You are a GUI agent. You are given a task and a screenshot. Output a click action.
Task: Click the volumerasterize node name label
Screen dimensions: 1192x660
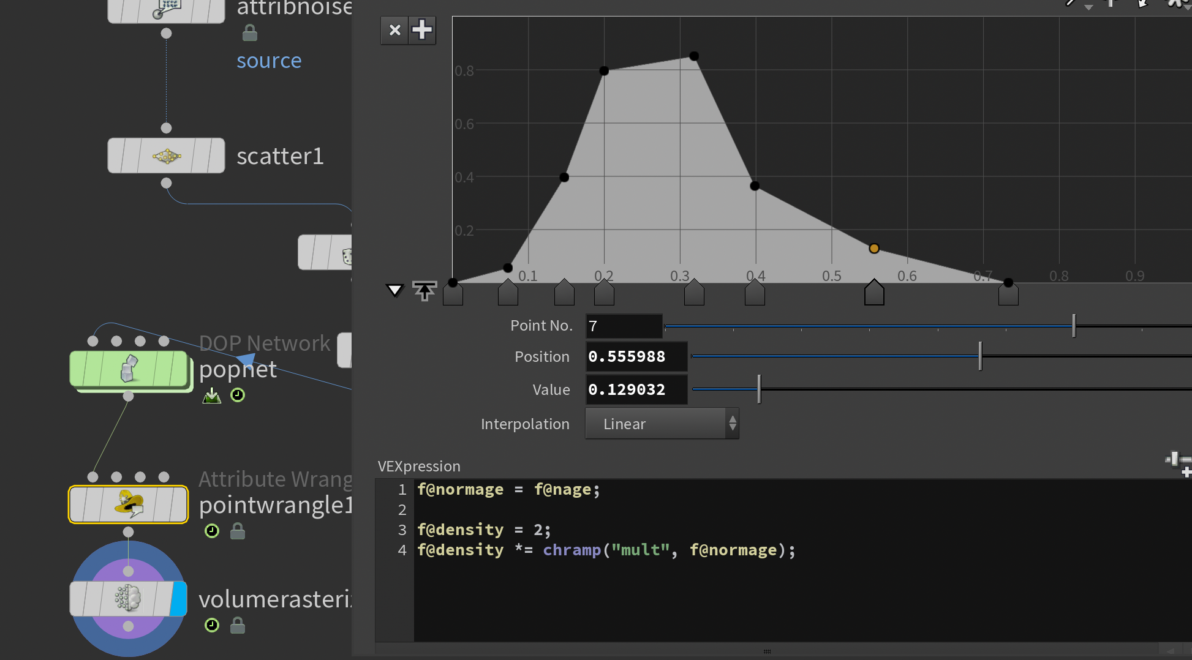(x=274, y=599)
